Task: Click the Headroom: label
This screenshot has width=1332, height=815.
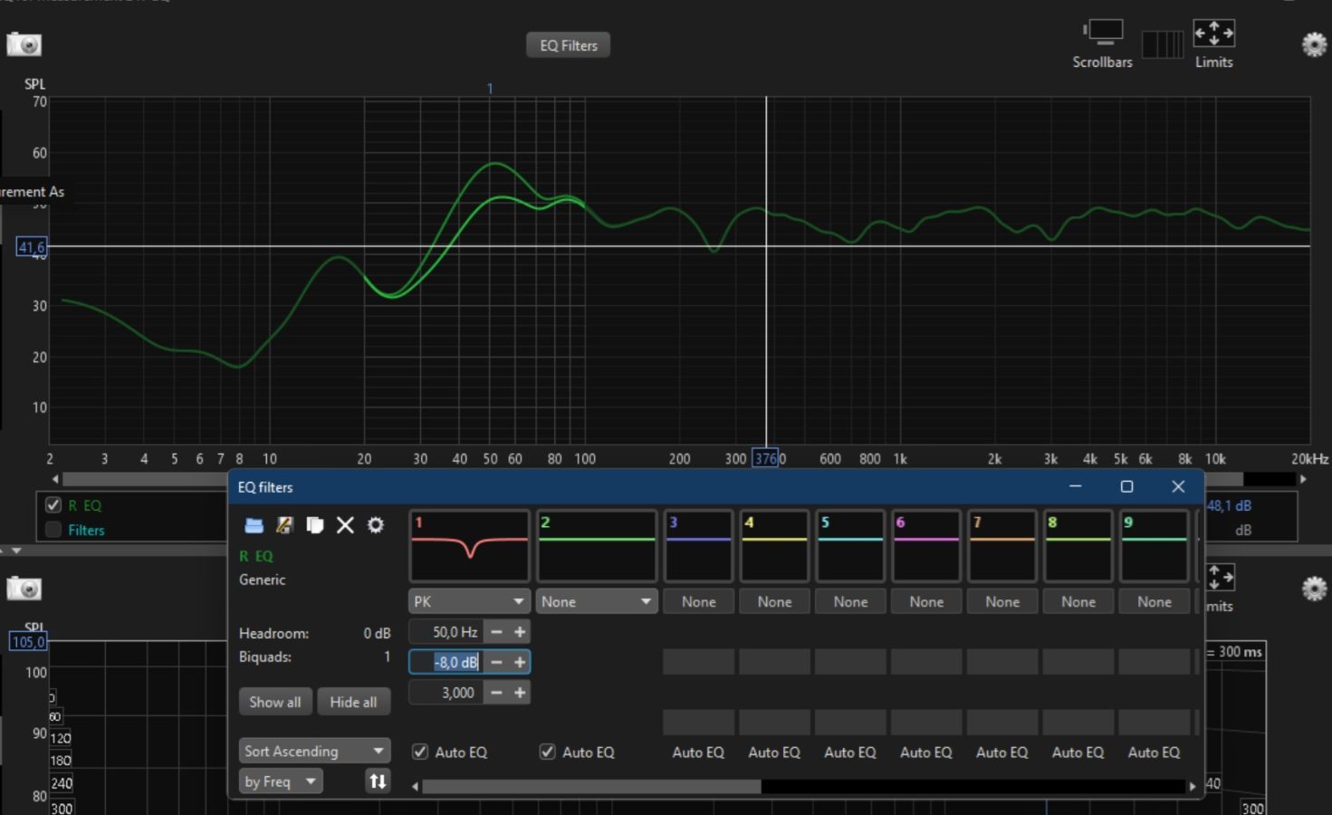Action: 273,633
